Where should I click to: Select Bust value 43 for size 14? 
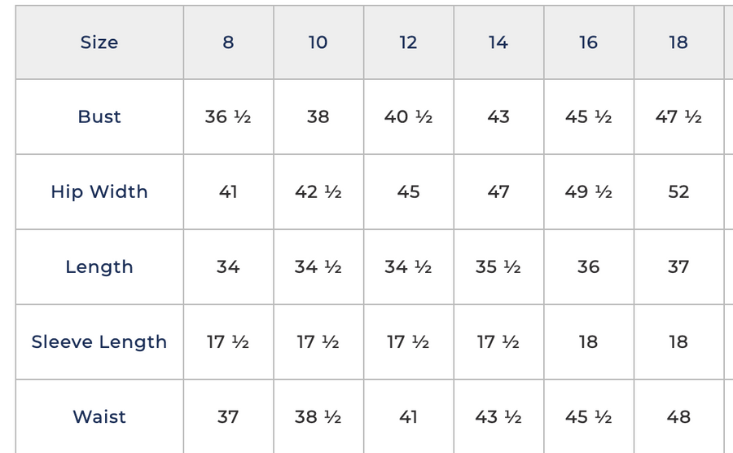pyautogui.click(x=498, y=117)
